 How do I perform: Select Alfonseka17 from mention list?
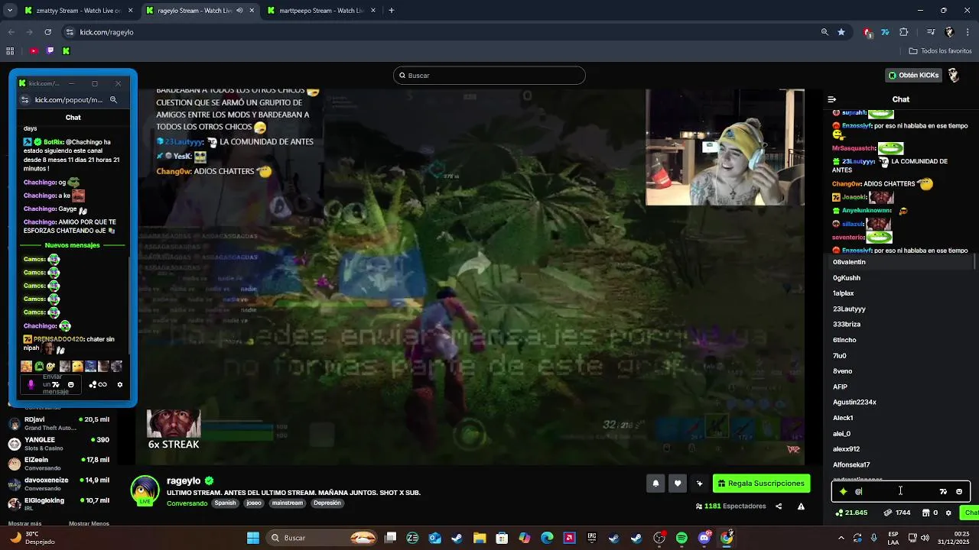pyautogui.click(x=899, y=464)
